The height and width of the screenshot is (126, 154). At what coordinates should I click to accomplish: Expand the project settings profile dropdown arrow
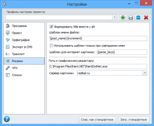click(115, 17)
